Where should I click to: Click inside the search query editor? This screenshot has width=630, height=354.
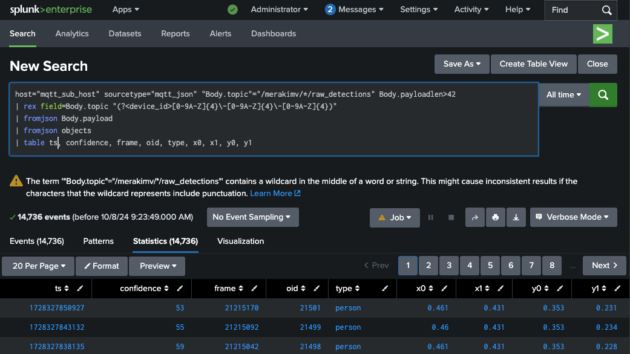click(274, 119)
